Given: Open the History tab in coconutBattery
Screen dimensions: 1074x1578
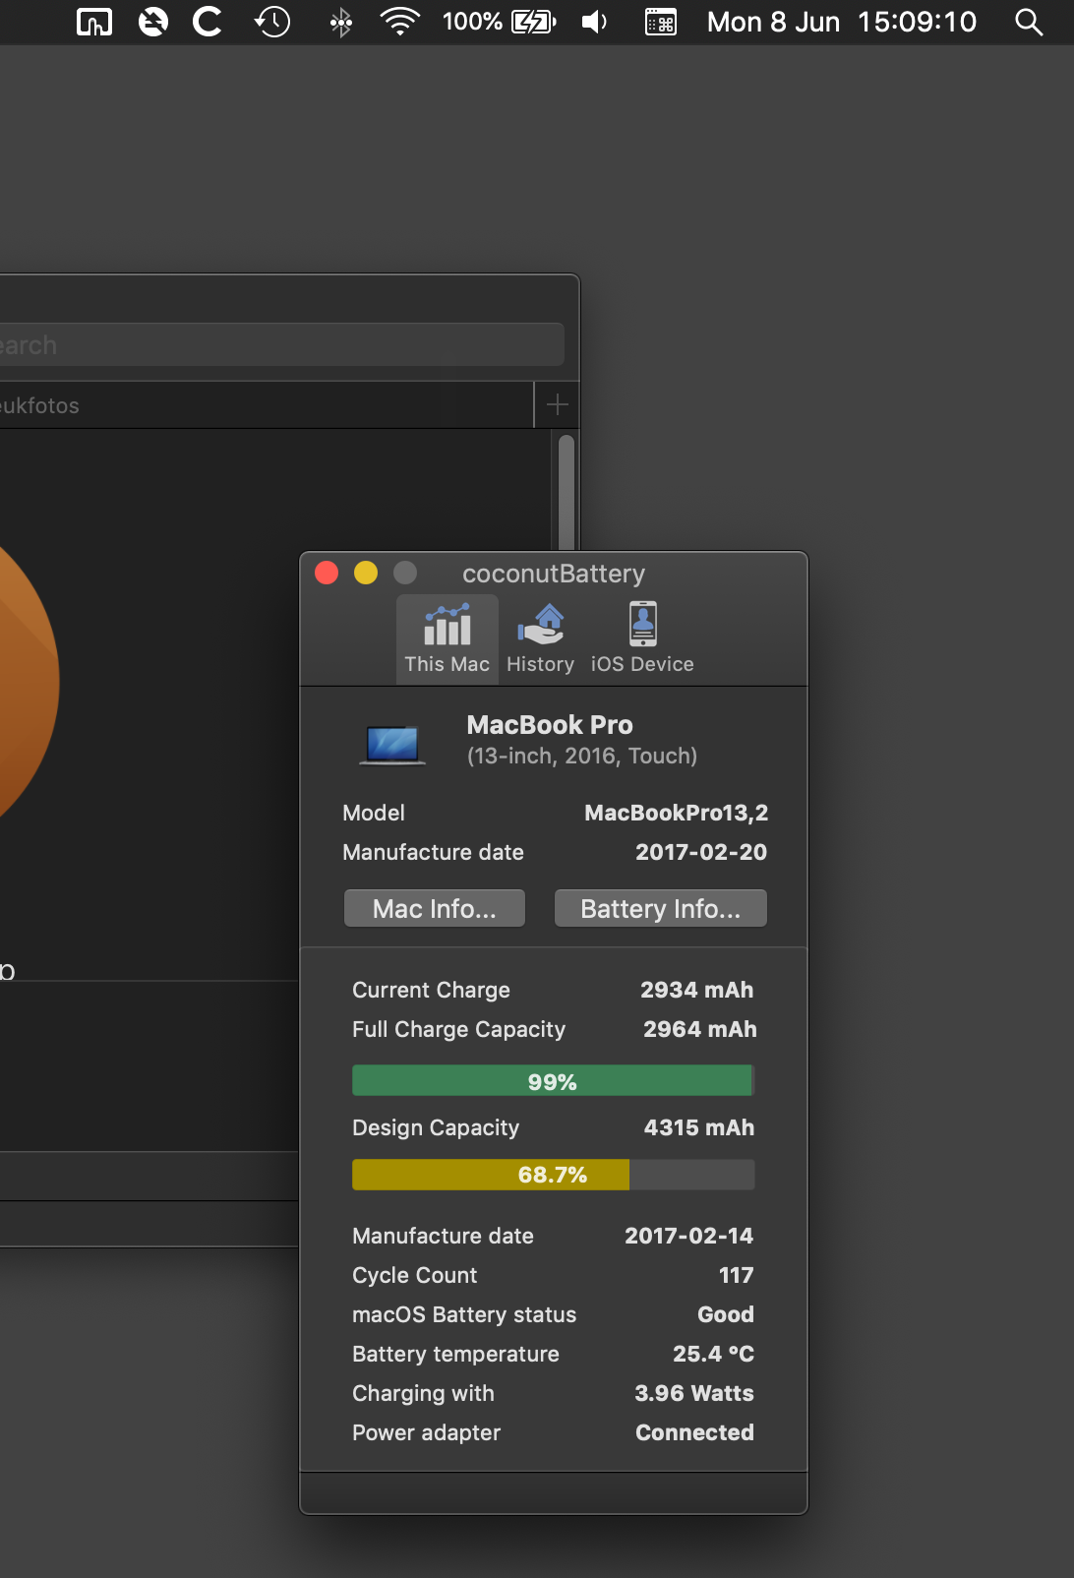Looking at the screenshot, I should [540, 638].
